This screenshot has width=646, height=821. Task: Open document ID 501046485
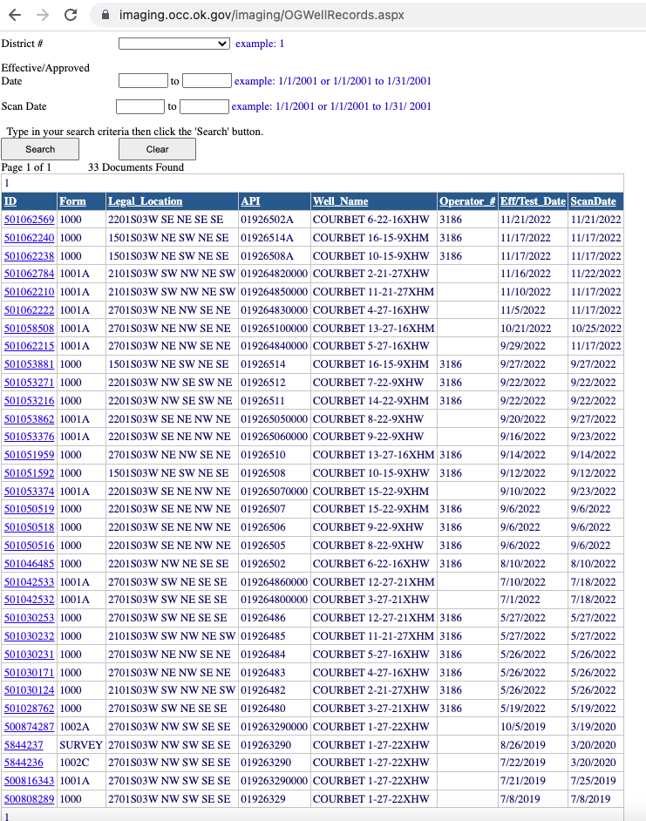click(x=30, y=563)
